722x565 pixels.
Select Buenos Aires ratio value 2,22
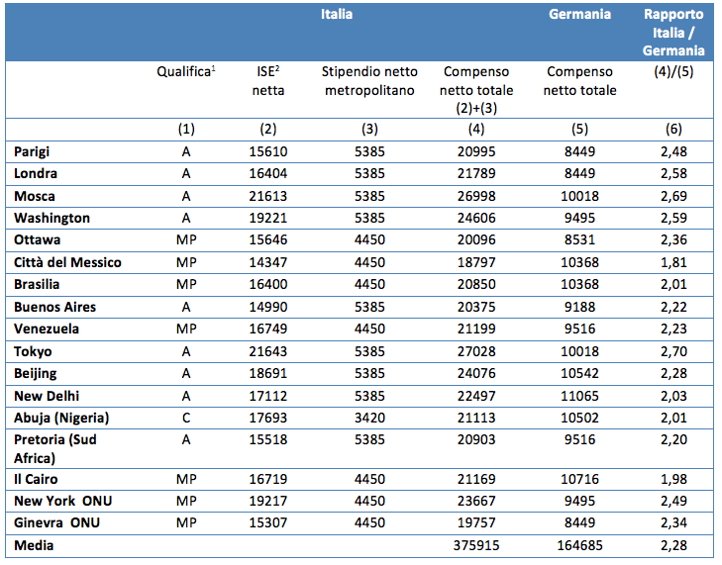click(673, 307)
